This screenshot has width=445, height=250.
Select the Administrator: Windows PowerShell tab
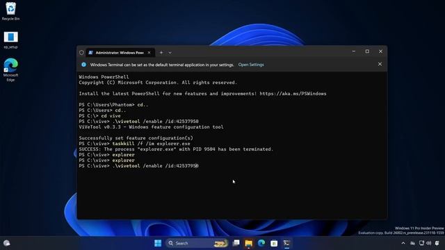pyautogui.click(x=120, y=53)
